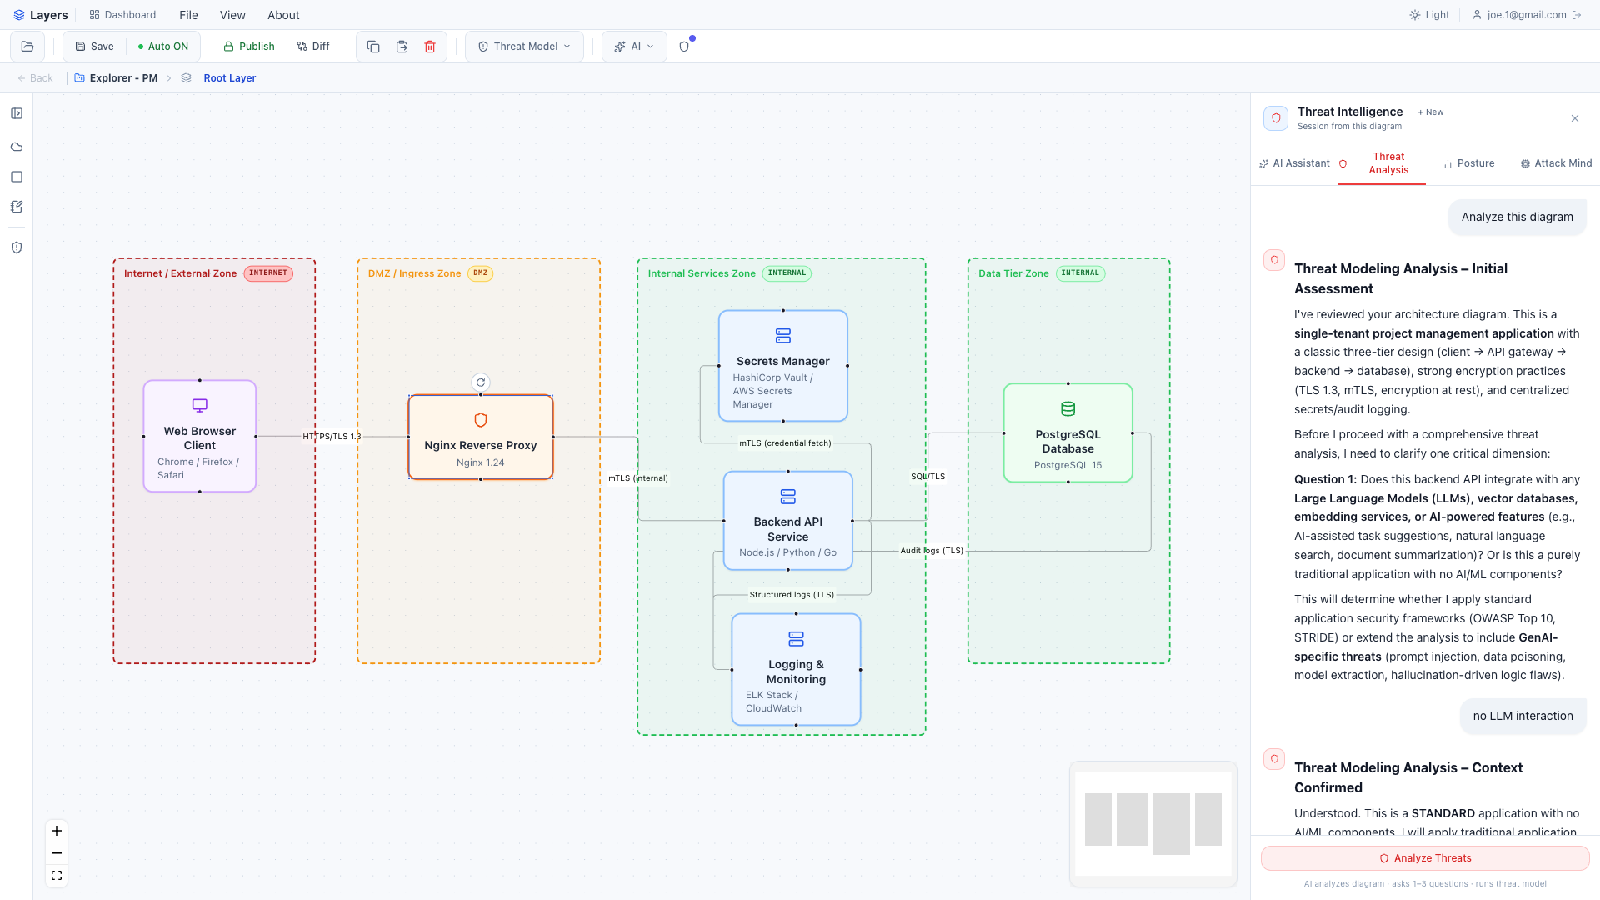Click the canvas minimap thumbnail
The height and width of the screenshot is (900, 1600).
(x=1153, y=824)
